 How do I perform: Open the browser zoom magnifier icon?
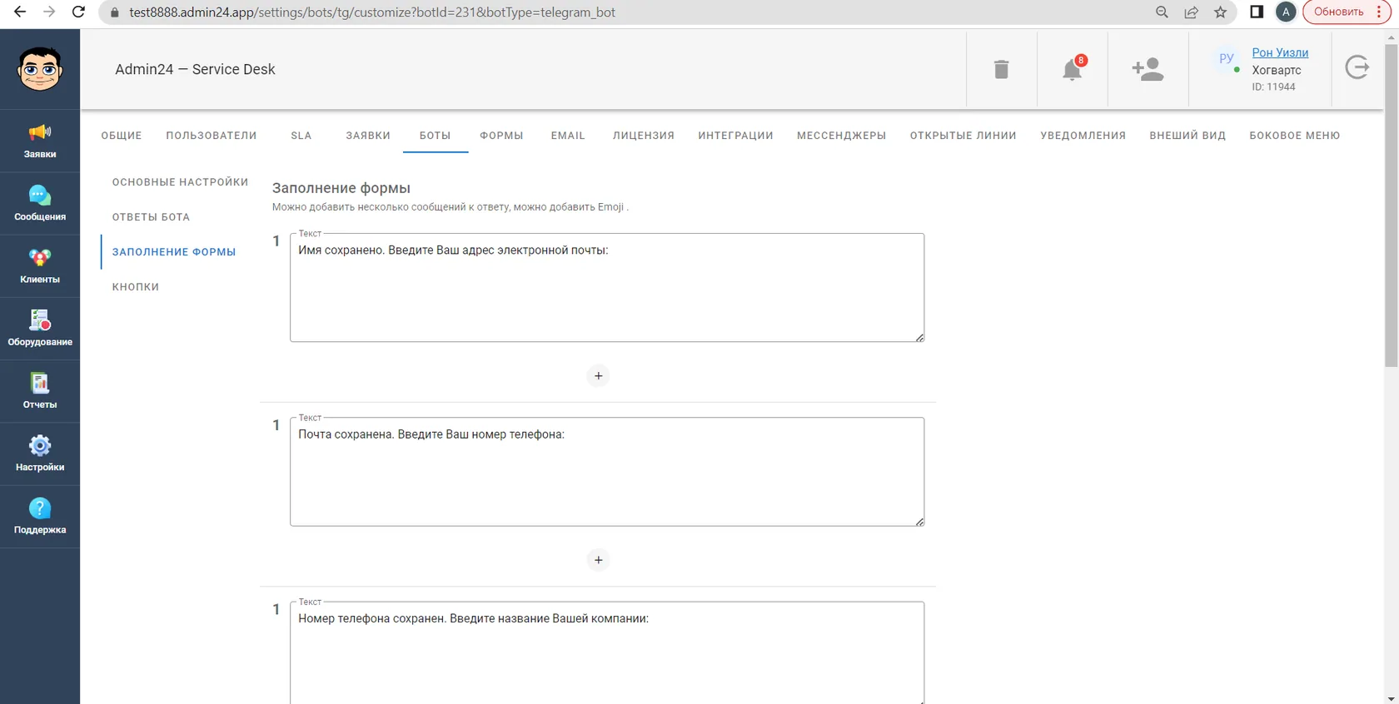pyautogui.click(x=1163, y=12)
